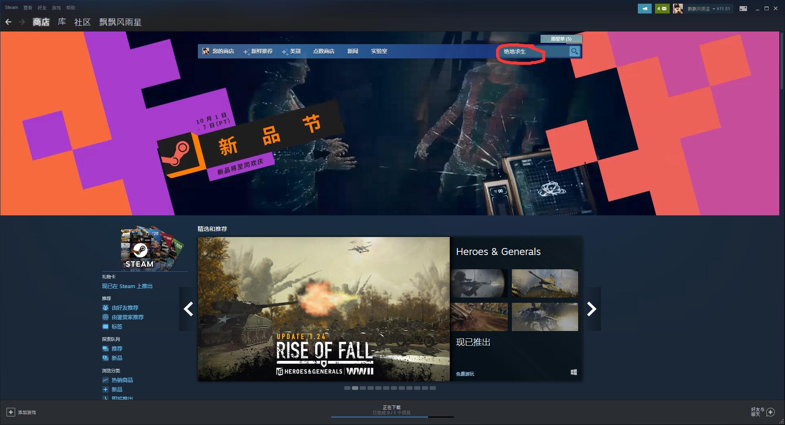Switch to Big Picture mode icon

pyautogui.click(x=743, y=8)
